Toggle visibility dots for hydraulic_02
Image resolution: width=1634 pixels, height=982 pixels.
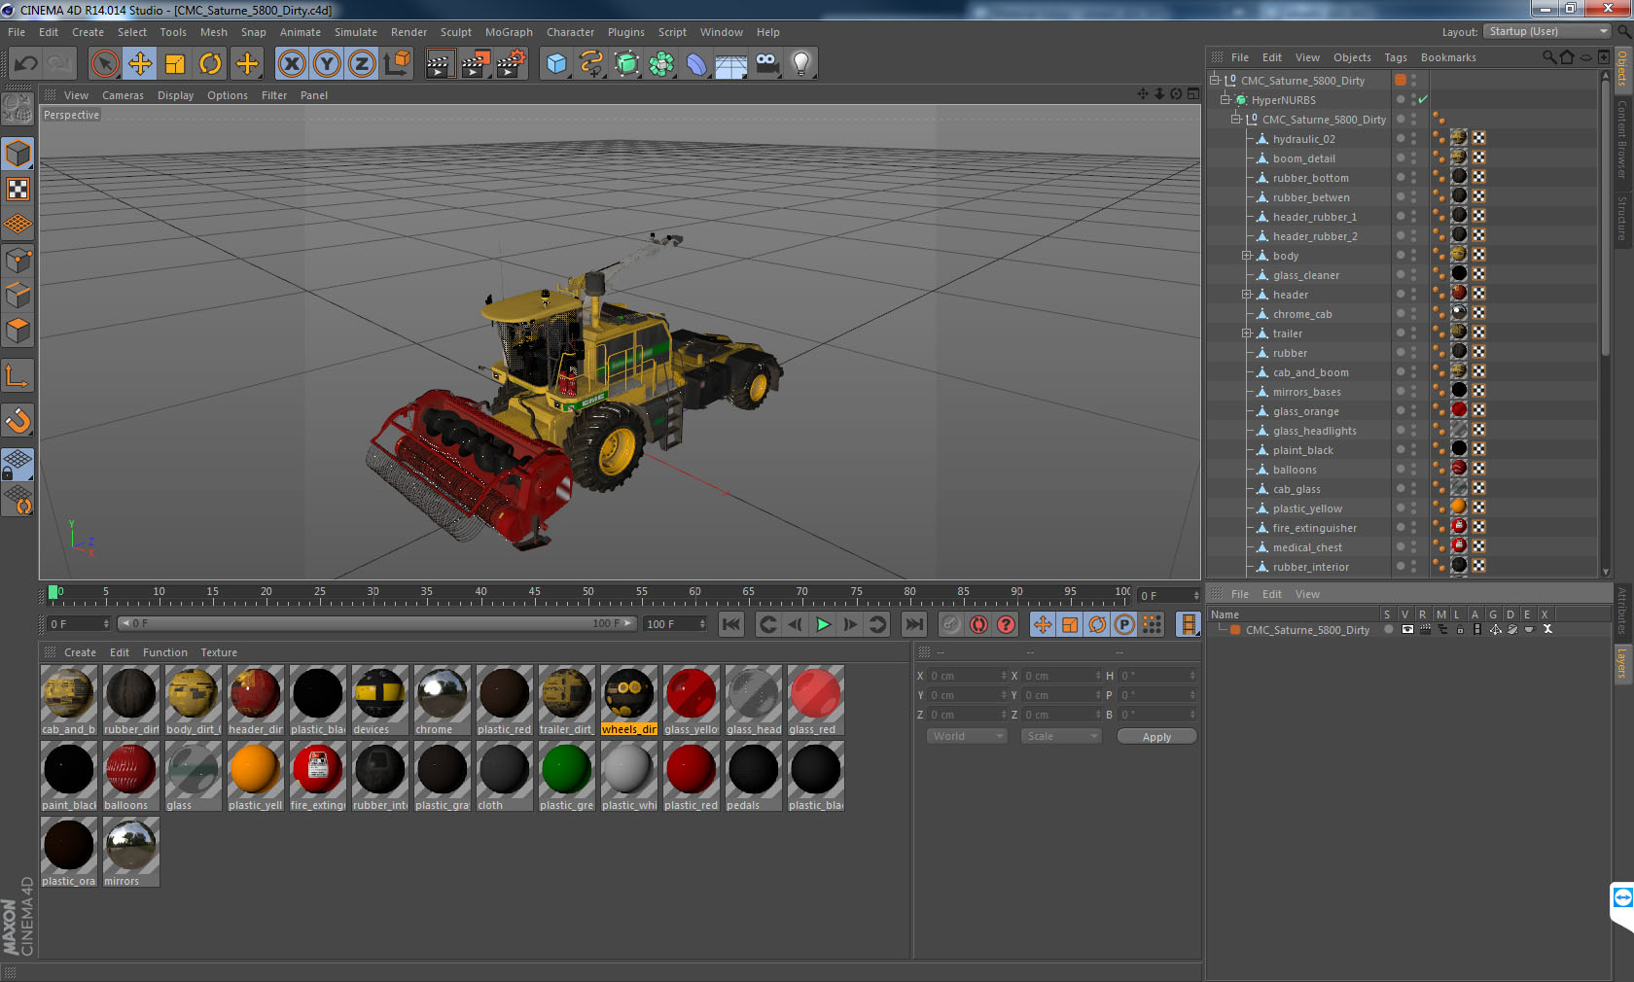click(x=1413, y=139)
